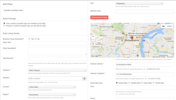176x100 pixels.
Task: Click the Set Address On Map button
Action: (99, 17)
